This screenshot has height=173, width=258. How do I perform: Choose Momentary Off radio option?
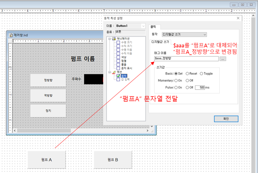click(x=187, y=81)
